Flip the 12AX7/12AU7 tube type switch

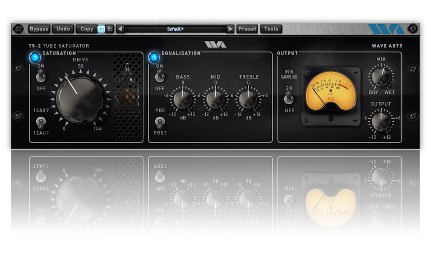coord(41,122)
